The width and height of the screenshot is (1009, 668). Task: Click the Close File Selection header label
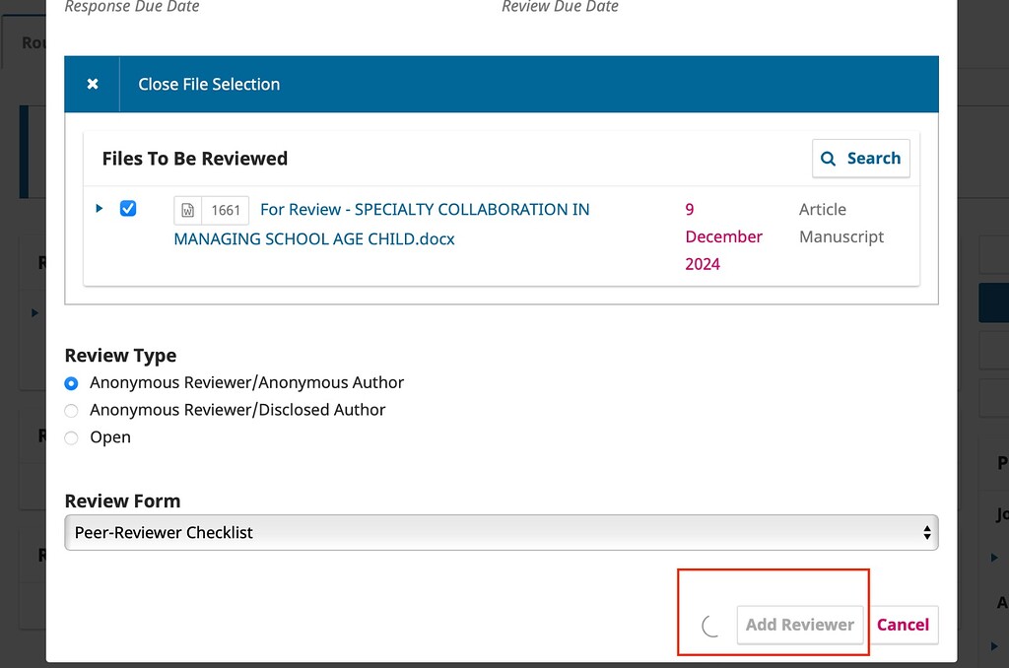209,84
